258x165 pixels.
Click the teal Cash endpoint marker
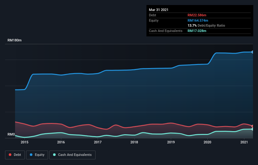point(252,129)
